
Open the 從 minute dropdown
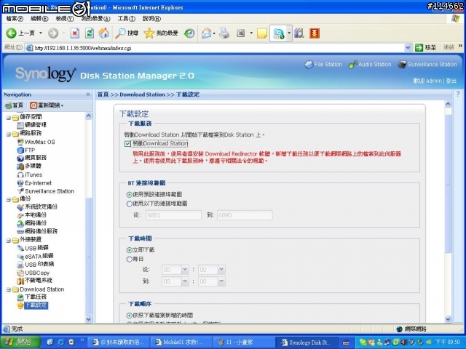pyautogui.click(x=221, y=270)
